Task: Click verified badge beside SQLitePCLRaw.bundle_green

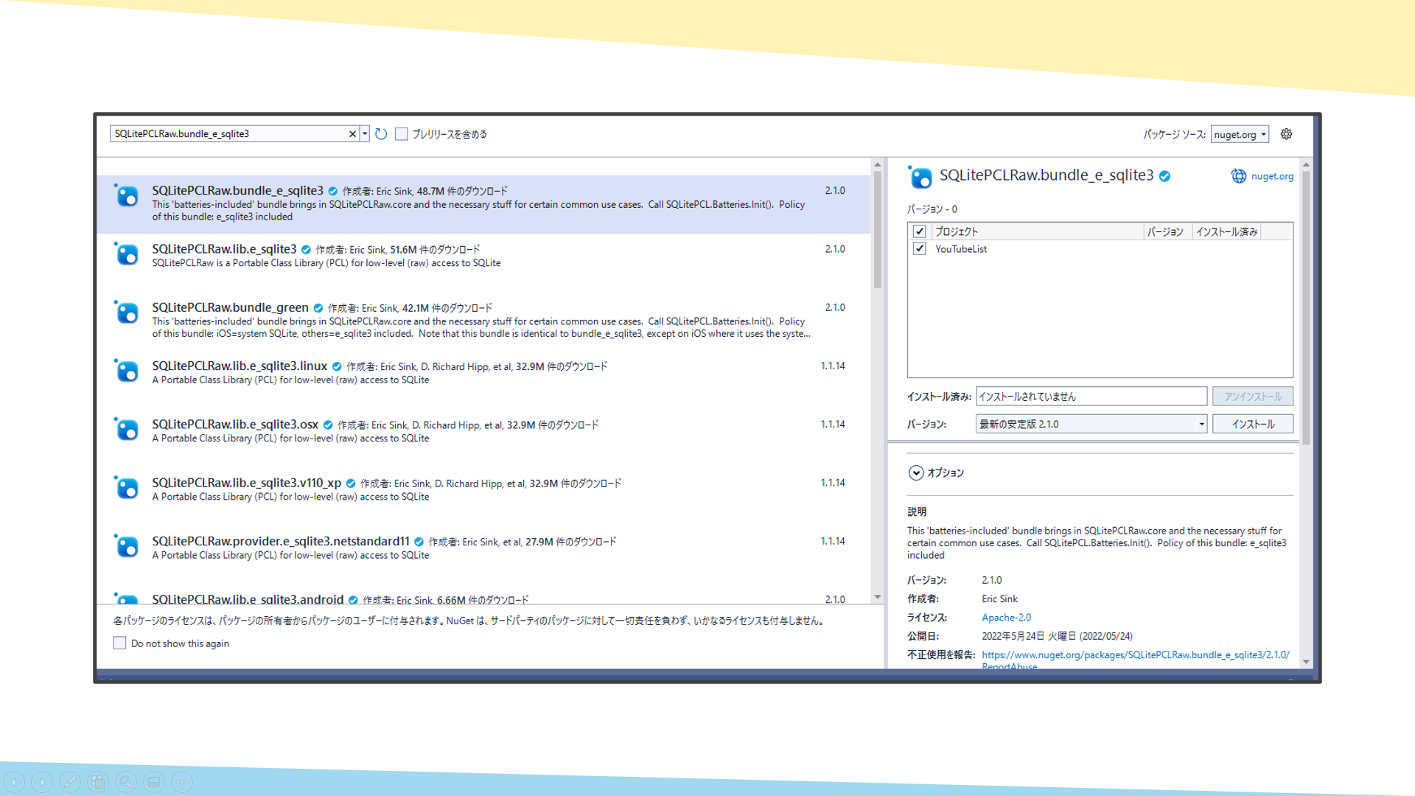Action: click(318, 308)
